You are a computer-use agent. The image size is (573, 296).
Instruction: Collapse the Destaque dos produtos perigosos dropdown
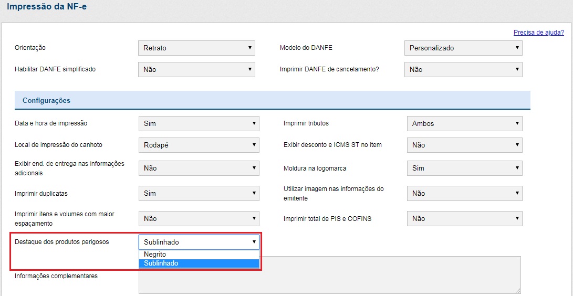(x=199, y=242)
